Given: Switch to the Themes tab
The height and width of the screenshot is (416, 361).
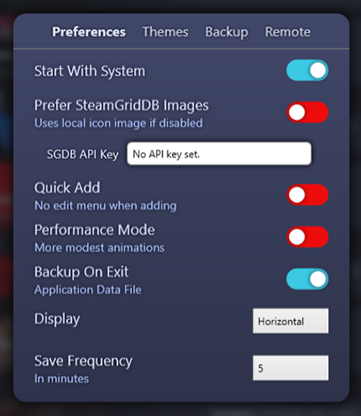Looking at the screenshot, I should 165,32.
